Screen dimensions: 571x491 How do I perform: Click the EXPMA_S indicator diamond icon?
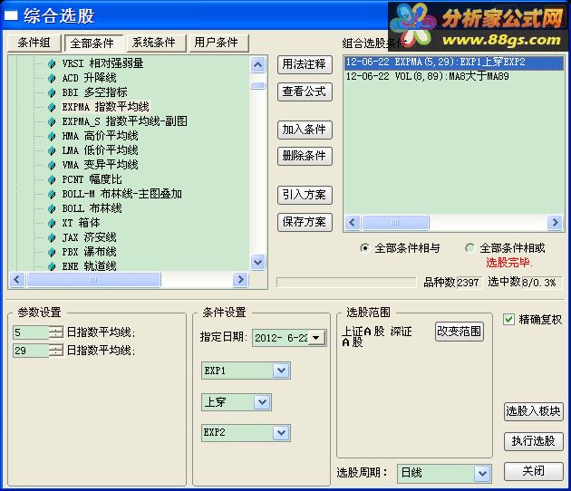click(x=52, y=121)
